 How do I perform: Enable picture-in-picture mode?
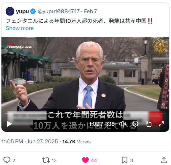148,124
